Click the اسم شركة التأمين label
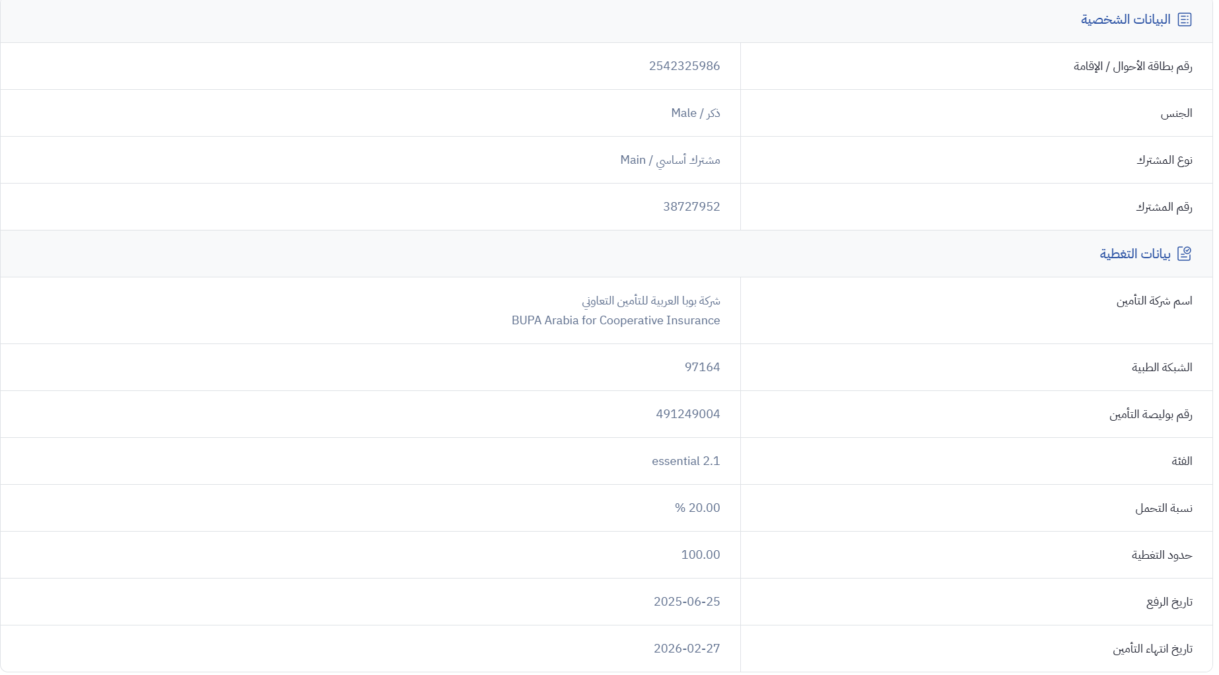Viewport: 1219px width, 675px height. point(1154,301)
